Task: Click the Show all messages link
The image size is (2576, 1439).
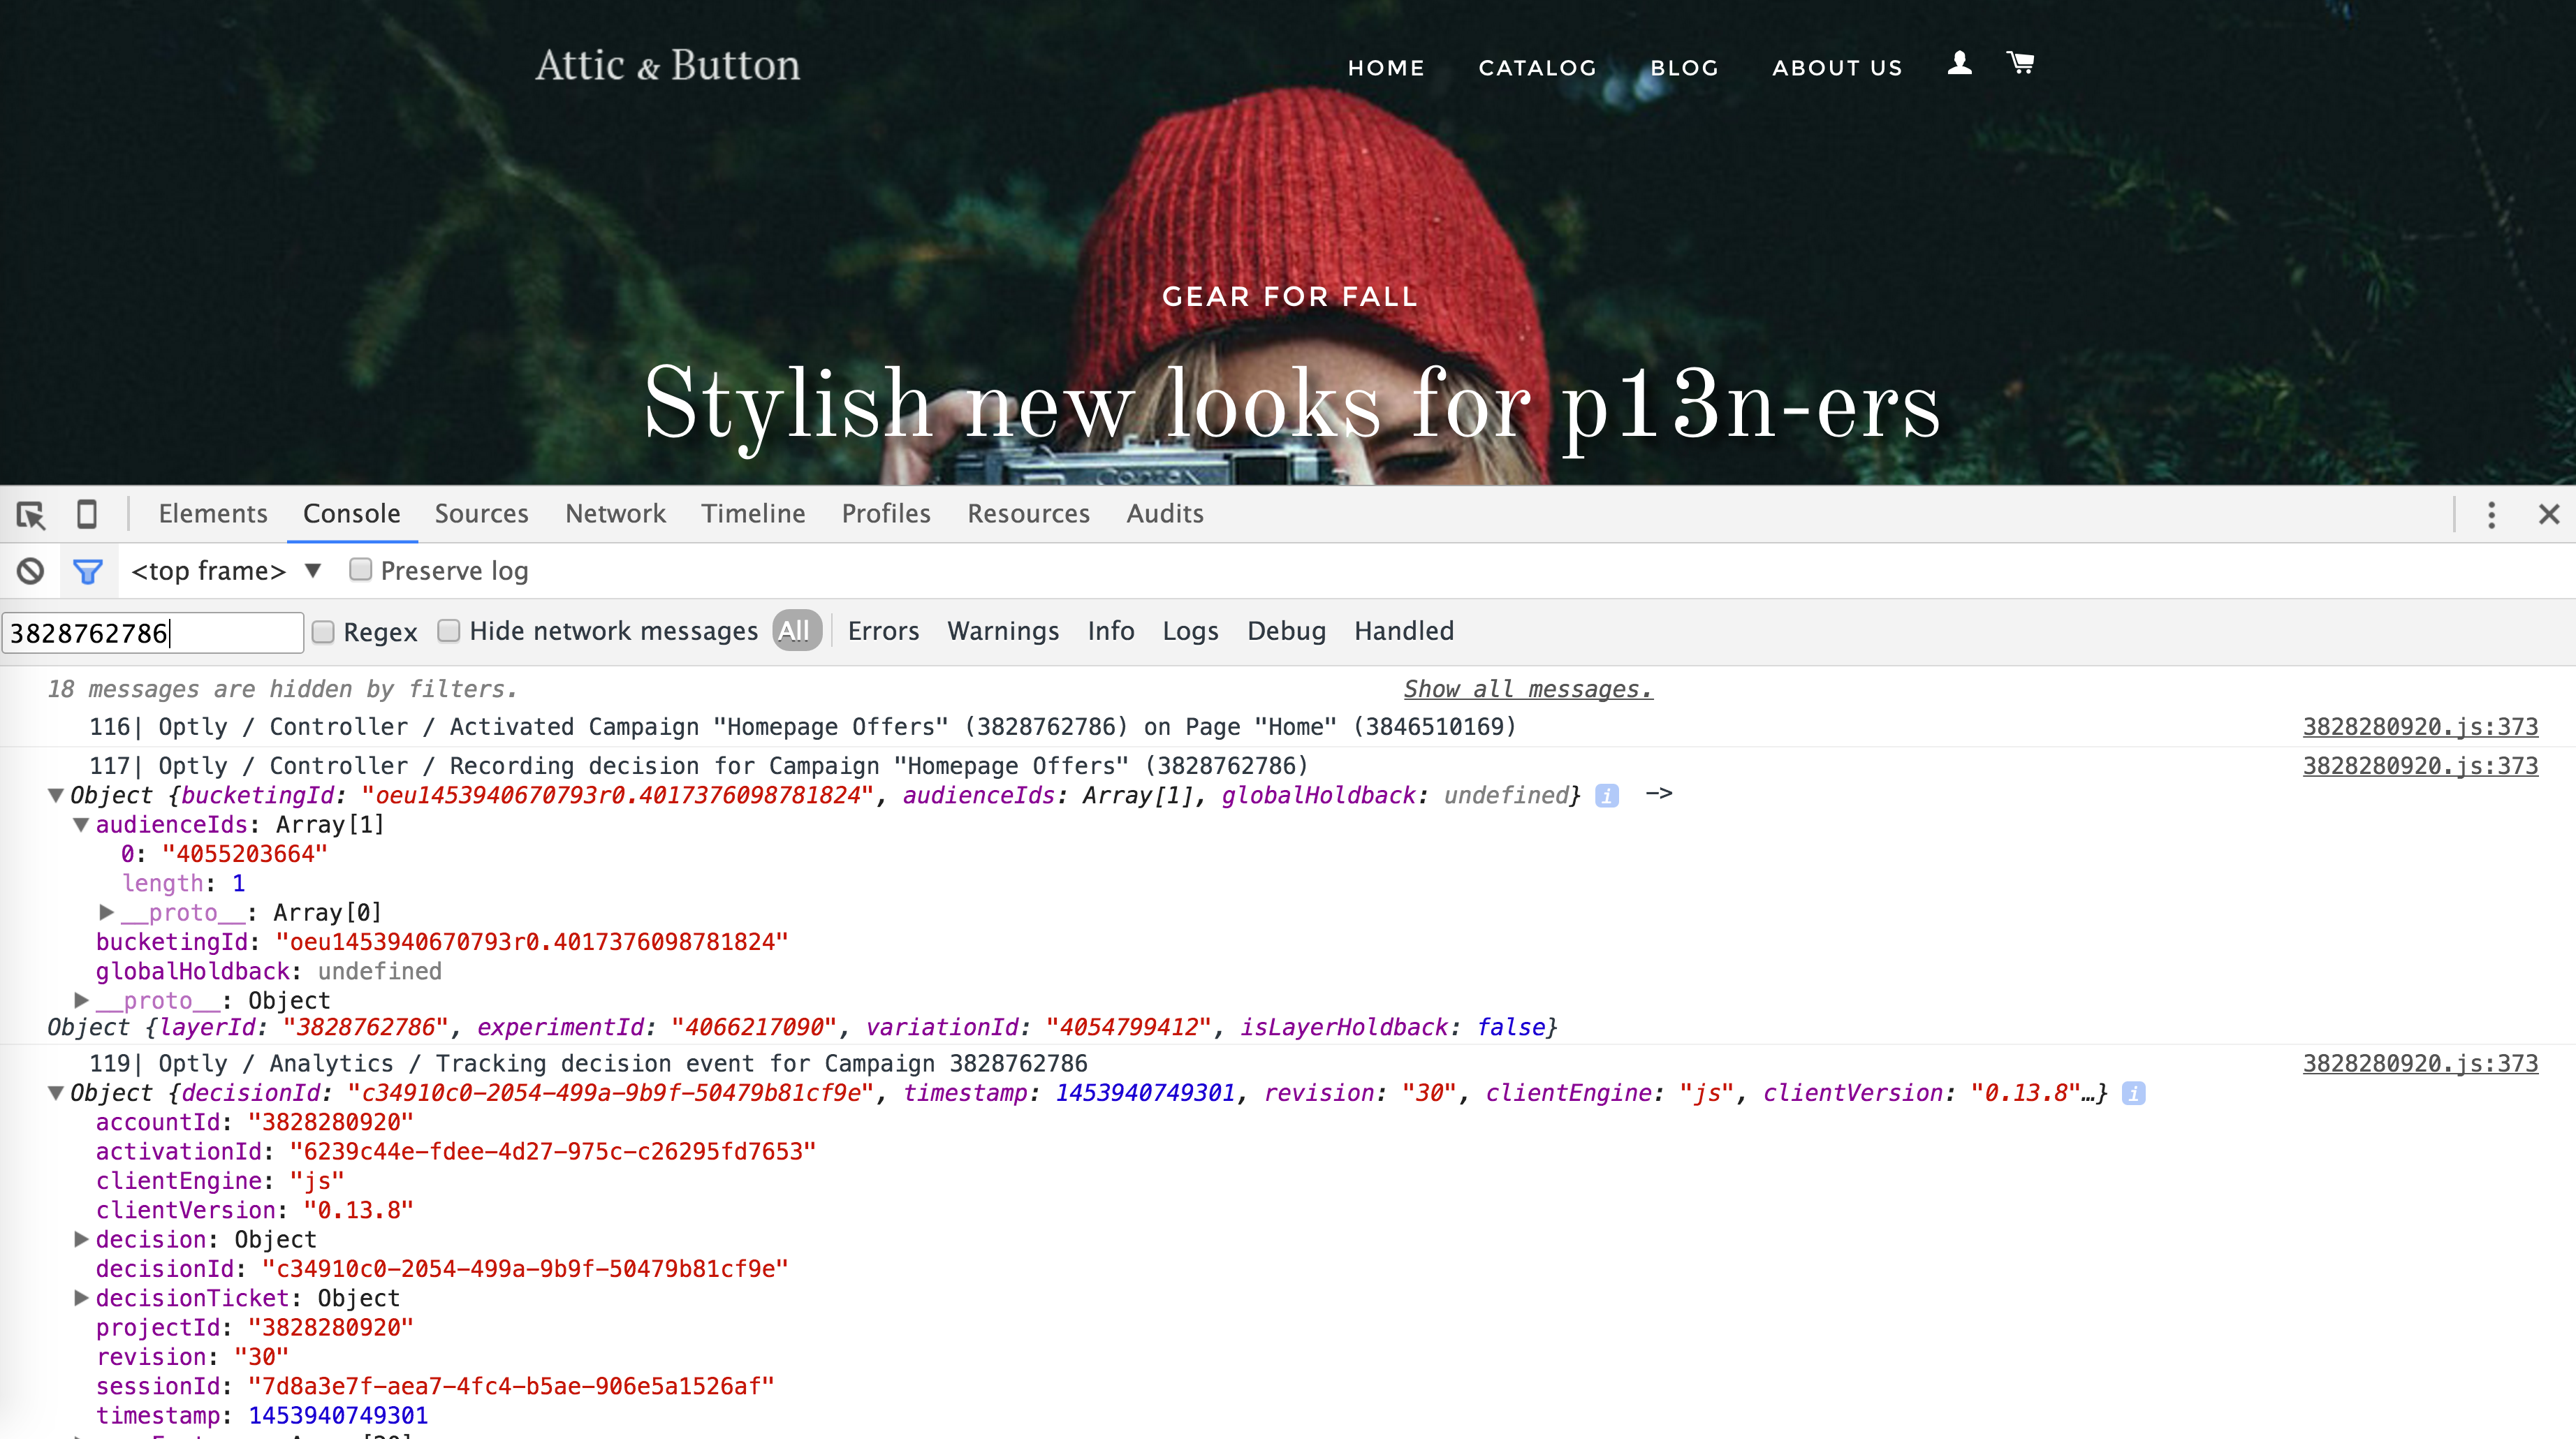Action: (1528, 689)
